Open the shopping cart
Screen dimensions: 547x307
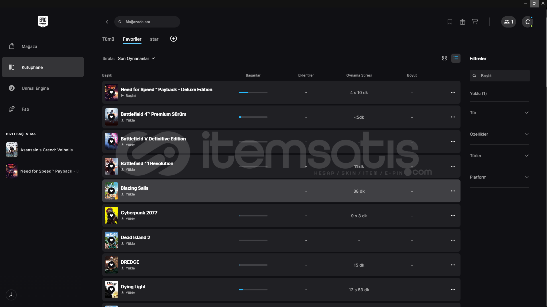[x=475, y=22]
